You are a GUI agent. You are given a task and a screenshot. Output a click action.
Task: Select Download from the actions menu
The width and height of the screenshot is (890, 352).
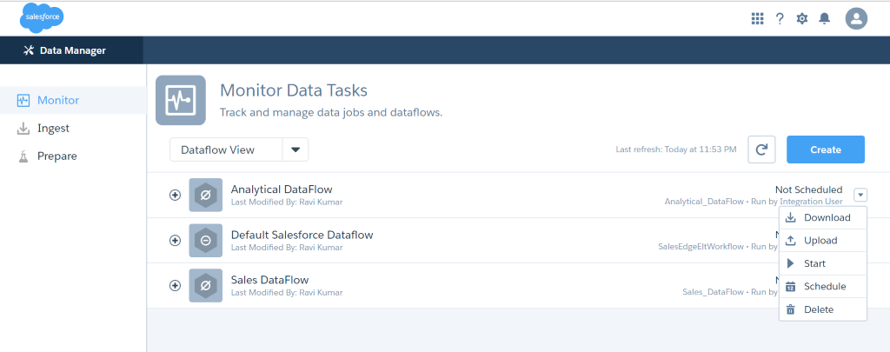click(823, 218)
